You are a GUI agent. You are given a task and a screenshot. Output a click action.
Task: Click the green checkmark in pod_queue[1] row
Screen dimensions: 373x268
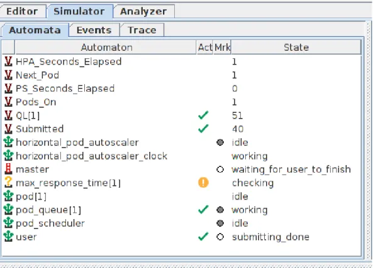pos(203,210)
